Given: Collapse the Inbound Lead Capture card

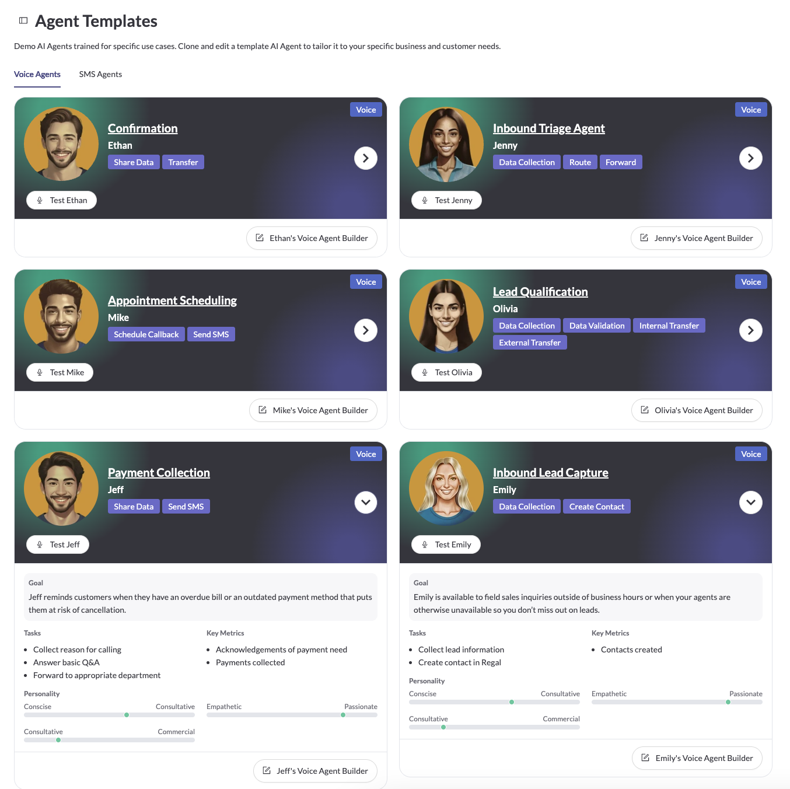Looking at the screenshot, I should [x=751, y=502].
